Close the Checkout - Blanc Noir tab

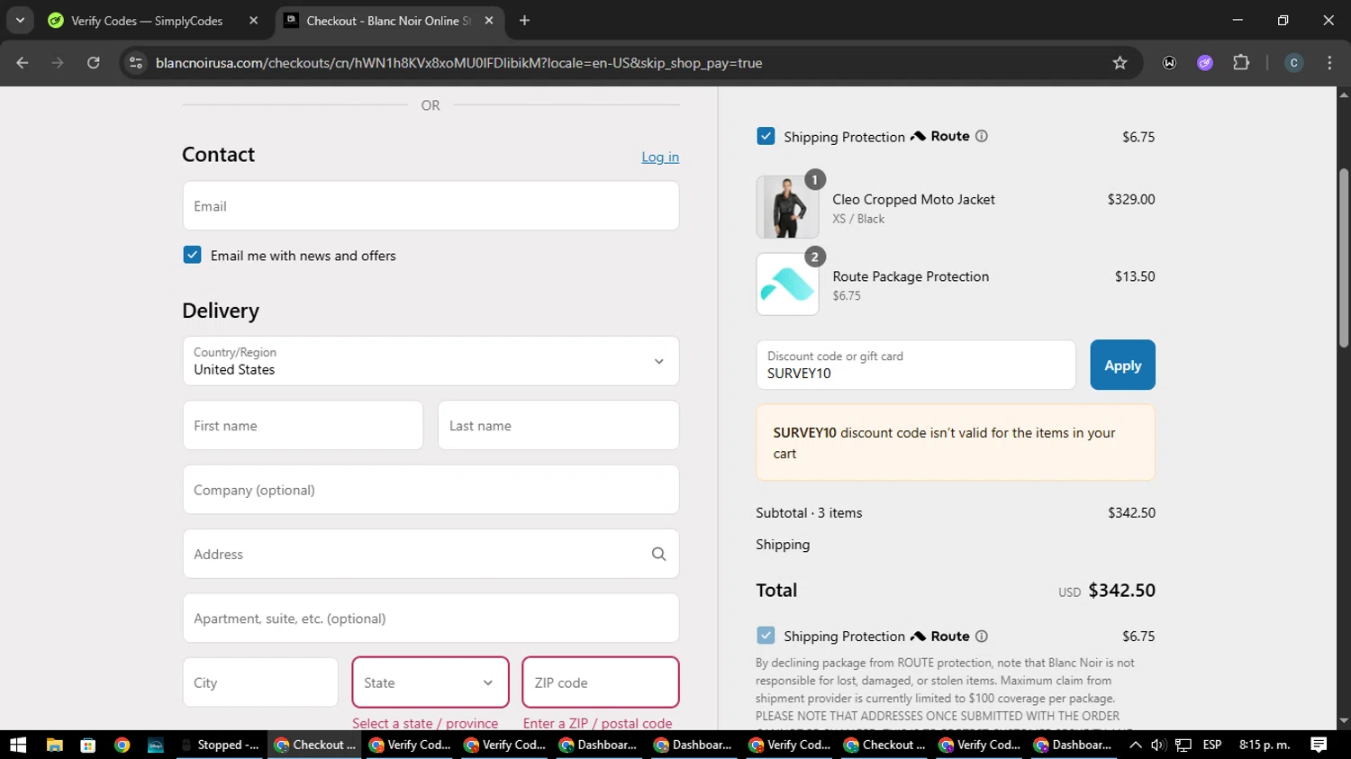click(489, 21)
